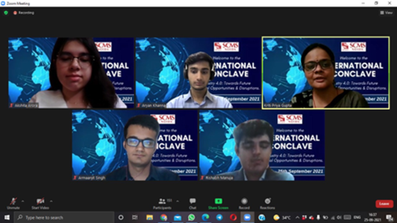Open the View layout menu
The width and height of the screenshot is (397, 223).
click(x=386, y=13)
